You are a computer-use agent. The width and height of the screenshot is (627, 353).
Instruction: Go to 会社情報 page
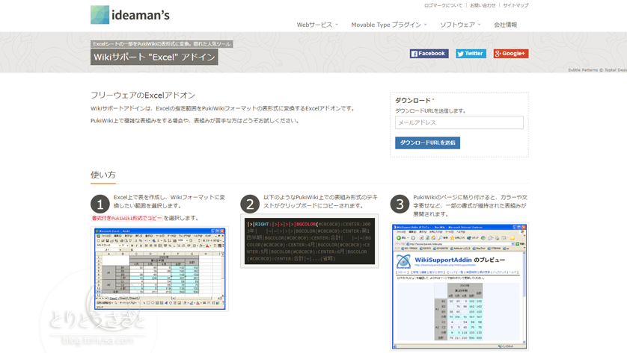click(506, 25)
